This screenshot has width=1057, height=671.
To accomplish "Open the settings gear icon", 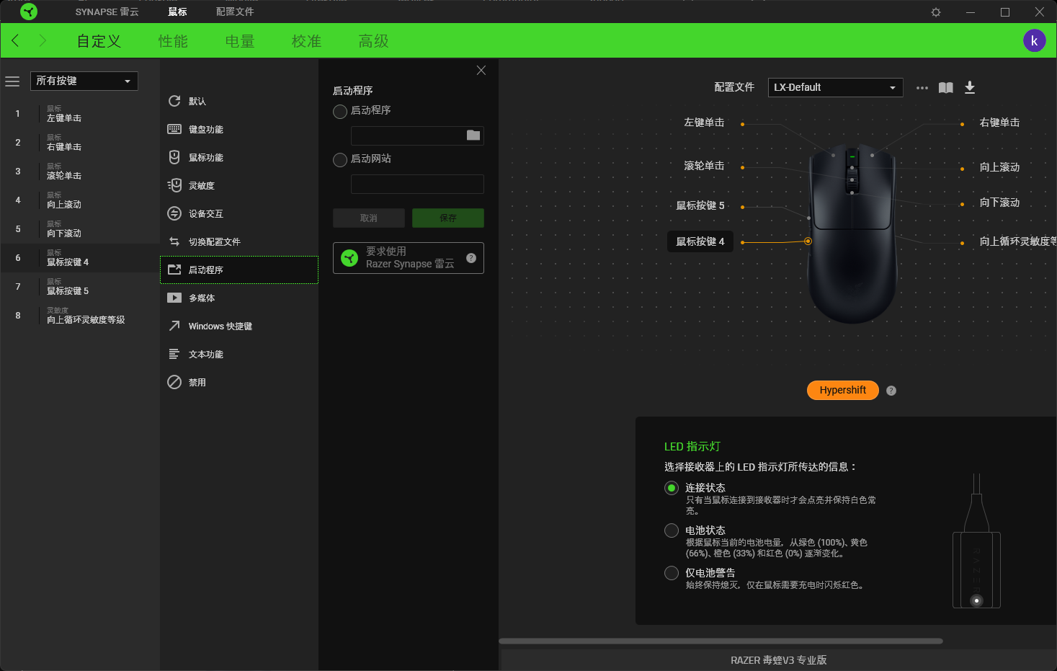I will pos(936,12).
